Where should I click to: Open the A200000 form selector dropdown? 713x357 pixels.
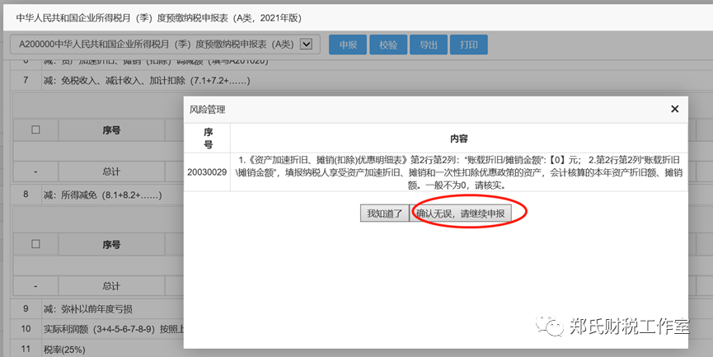pyautogui.click(x=307, y=45)
